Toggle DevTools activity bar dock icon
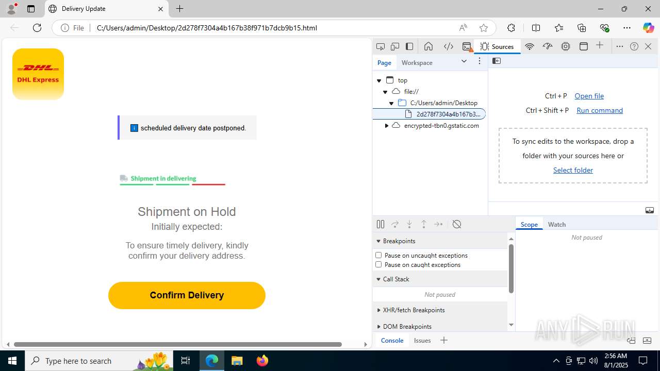The width and height of the screenshot is (660, 371). [x=409, y=46]
